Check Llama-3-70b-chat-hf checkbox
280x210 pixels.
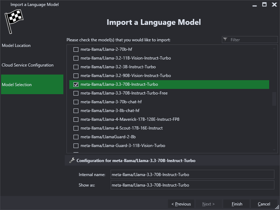click(76, 102)
